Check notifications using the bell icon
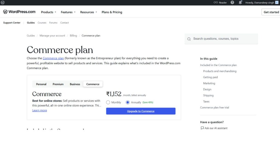The height and width of the screenshot is (158, 280). [x=240, y=2]
